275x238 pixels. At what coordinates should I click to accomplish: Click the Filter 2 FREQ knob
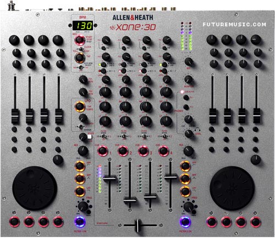coord(188,207)
